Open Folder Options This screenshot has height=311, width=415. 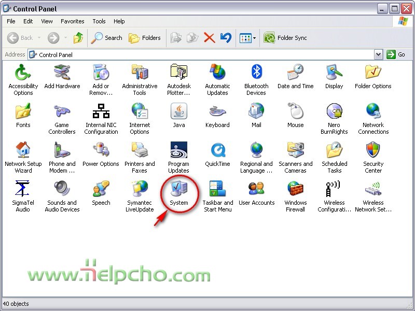point(373,77)
